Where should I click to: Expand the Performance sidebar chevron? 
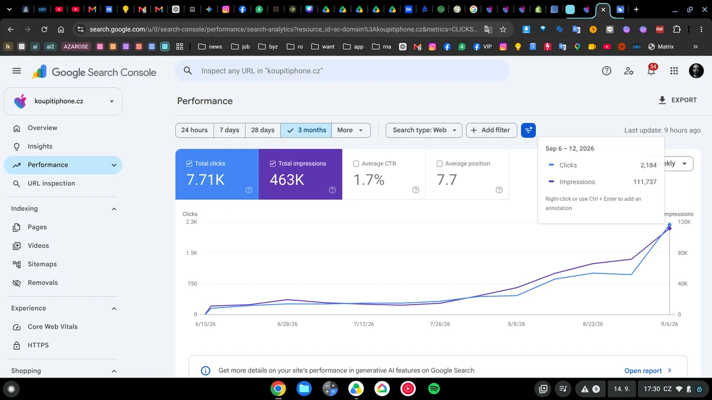(114, 165)
